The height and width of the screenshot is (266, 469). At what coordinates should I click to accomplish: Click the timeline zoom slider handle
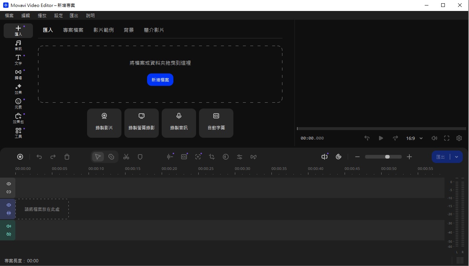pyautogui.click(x=387, y=157)
